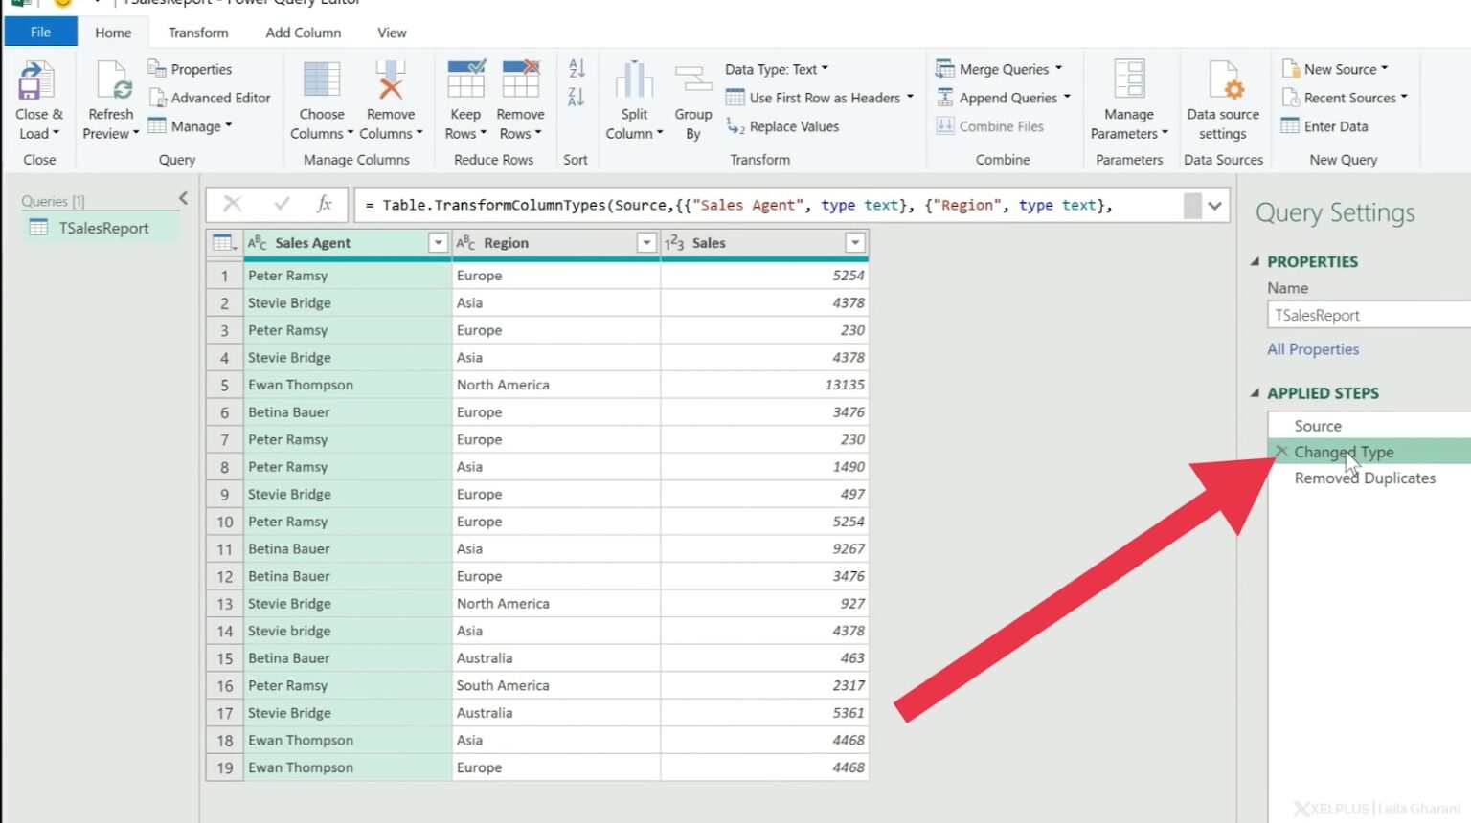Switch to the Add Column tab
This screenshot has width=1471, height=823.
304,33
